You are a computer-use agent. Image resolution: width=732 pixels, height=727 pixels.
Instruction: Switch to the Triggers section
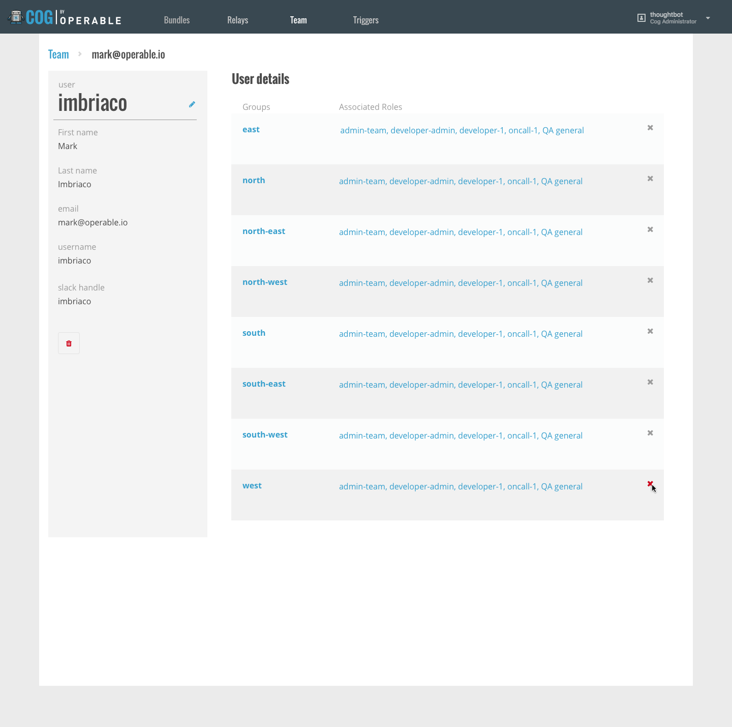point(365,20)
